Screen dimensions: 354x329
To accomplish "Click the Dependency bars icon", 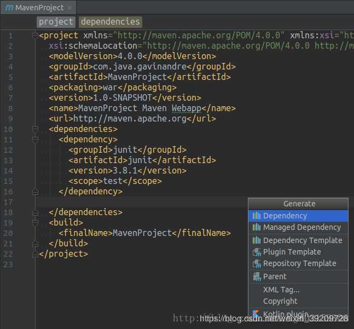I will coord(257,216).
